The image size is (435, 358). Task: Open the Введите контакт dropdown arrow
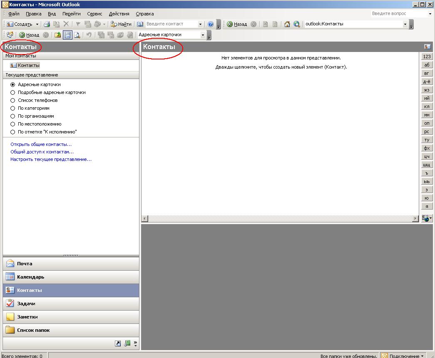click(200, 24)
